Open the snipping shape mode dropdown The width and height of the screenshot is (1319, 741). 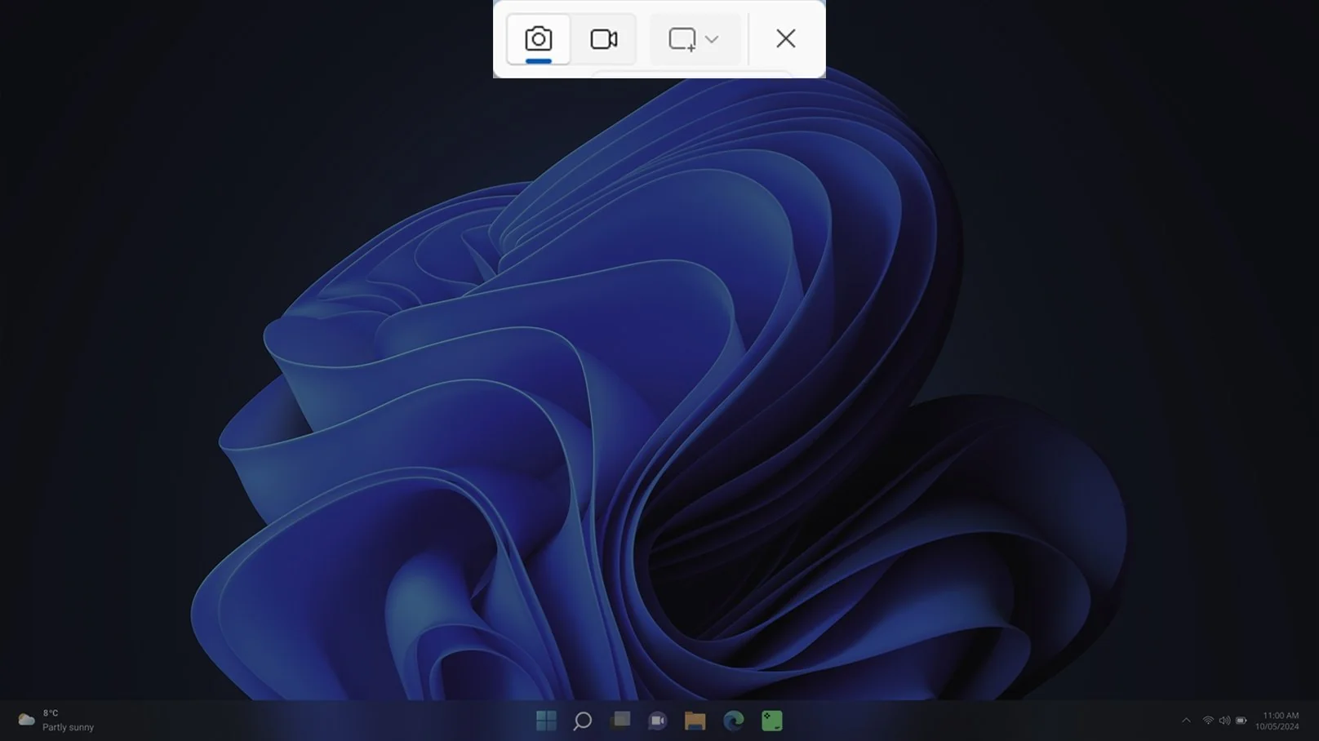click(712, 39)
